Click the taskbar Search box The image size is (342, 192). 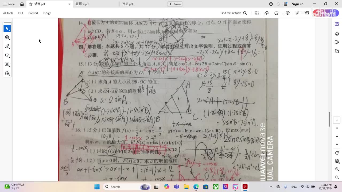(x=127, y=187)
